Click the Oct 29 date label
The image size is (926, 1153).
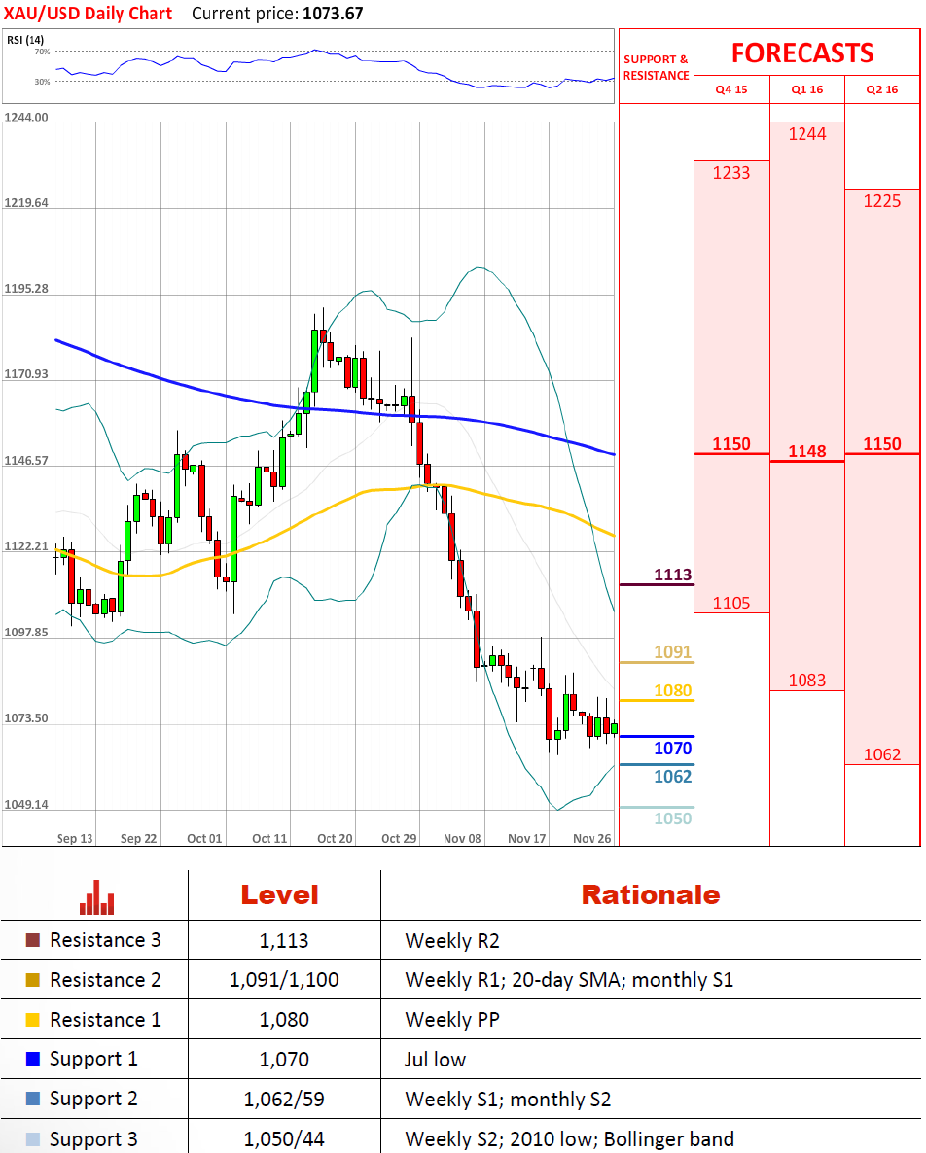[399, 838]
